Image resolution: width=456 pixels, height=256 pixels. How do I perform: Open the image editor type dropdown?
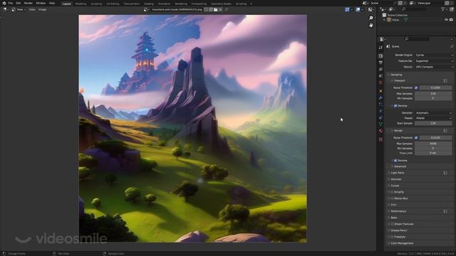(x=5, y=9)
